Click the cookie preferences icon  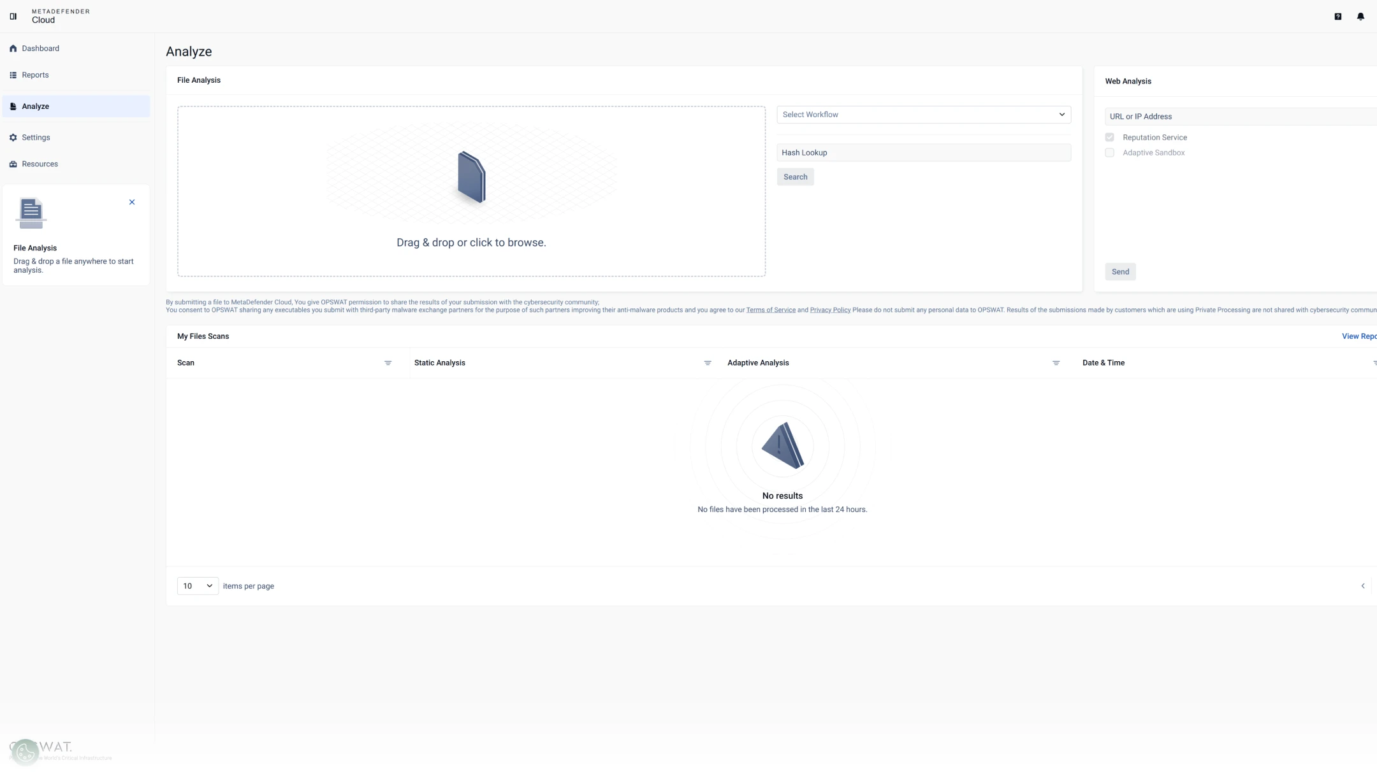point(25,752)
